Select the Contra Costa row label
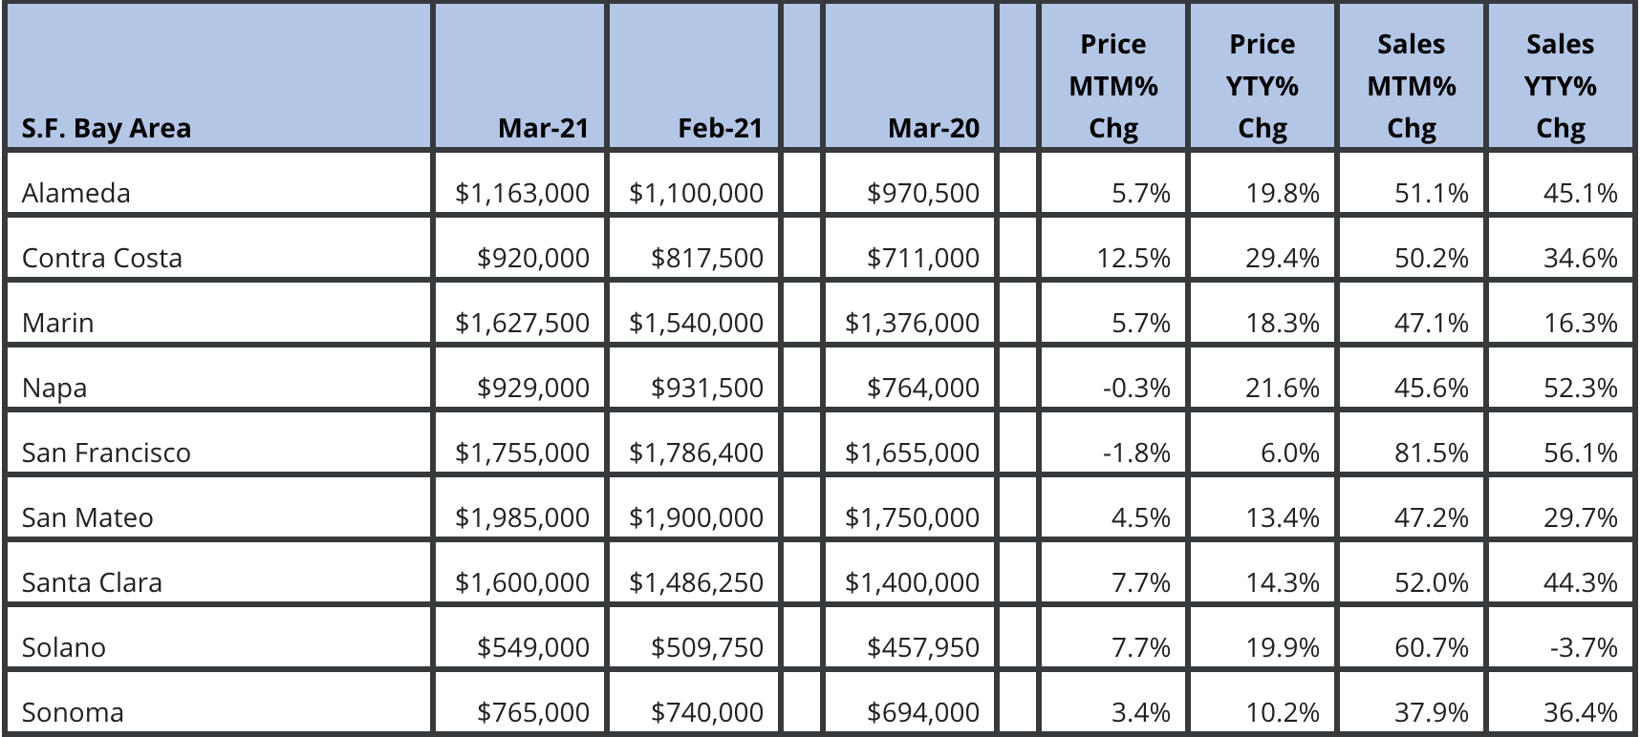Viewport: 1640px width, 737px height. (102, 258)
